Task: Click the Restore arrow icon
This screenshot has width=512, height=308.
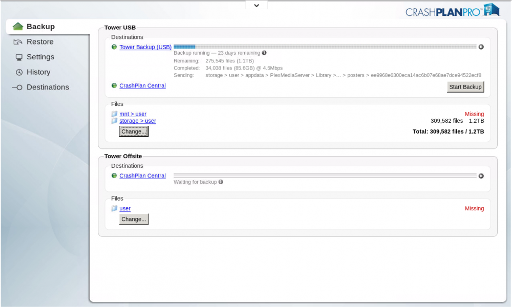Action: click(18, 42)
